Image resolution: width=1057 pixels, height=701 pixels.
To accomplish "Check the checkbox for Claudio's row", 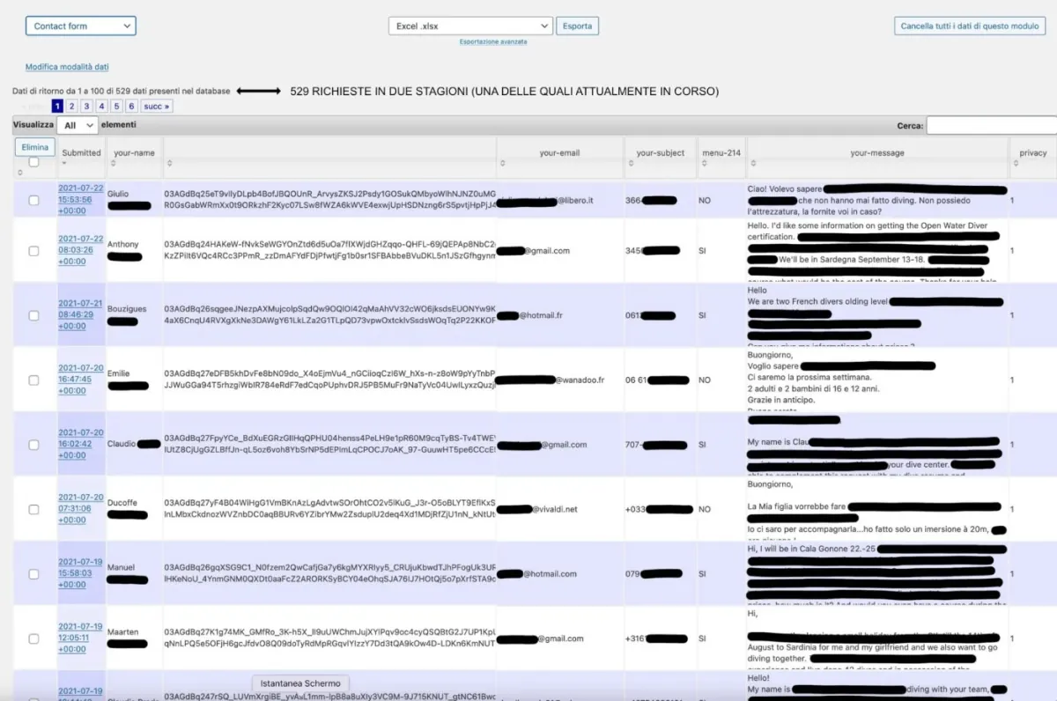I will coord(33,445).
